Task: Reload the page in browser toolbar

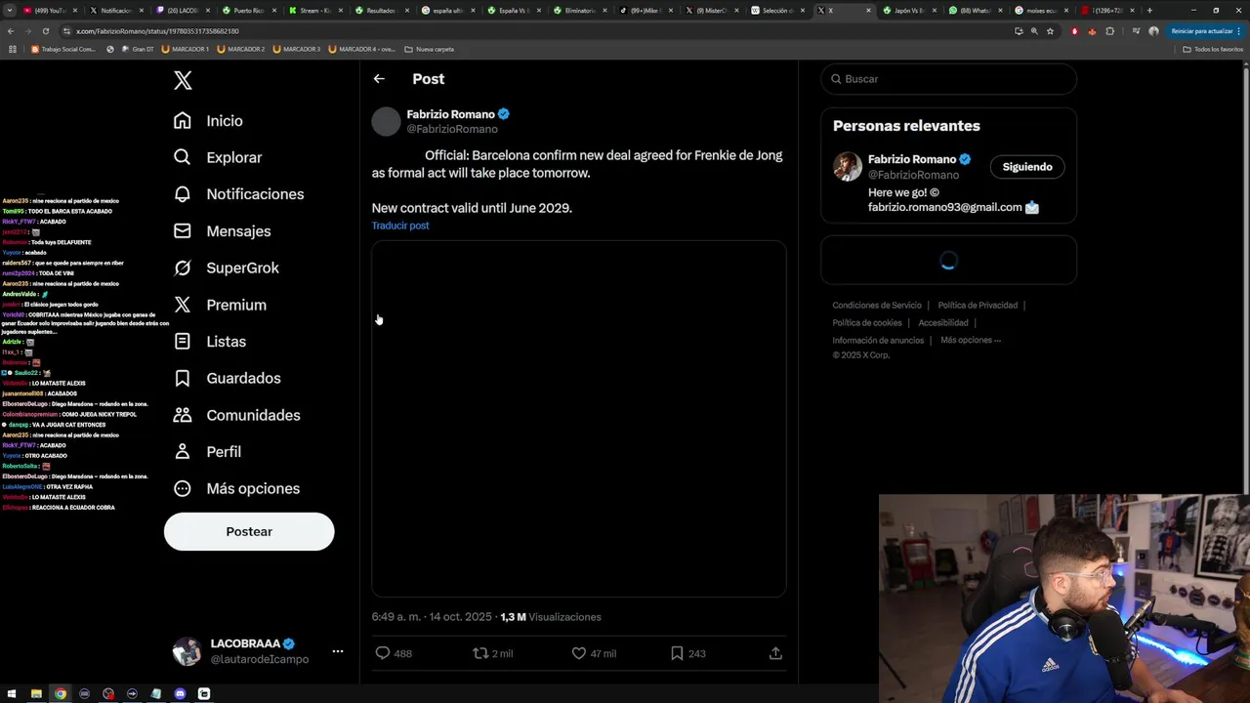Action: pos(45,31)
